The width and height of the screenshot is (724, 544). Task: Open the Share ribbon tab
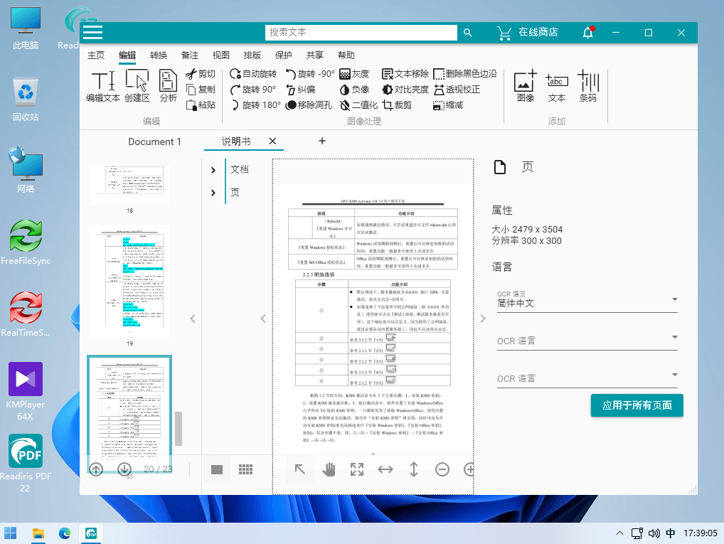[315, 55]
